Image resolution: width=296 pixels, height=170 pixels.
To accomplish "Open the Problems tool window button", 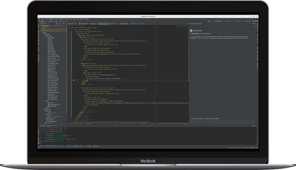I will [54, 146].
